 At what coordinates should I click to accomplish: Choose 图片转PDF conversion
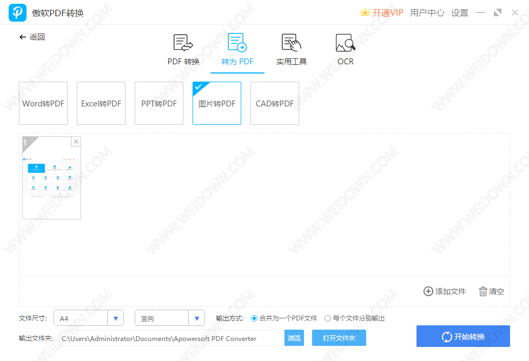pos(217,103)
